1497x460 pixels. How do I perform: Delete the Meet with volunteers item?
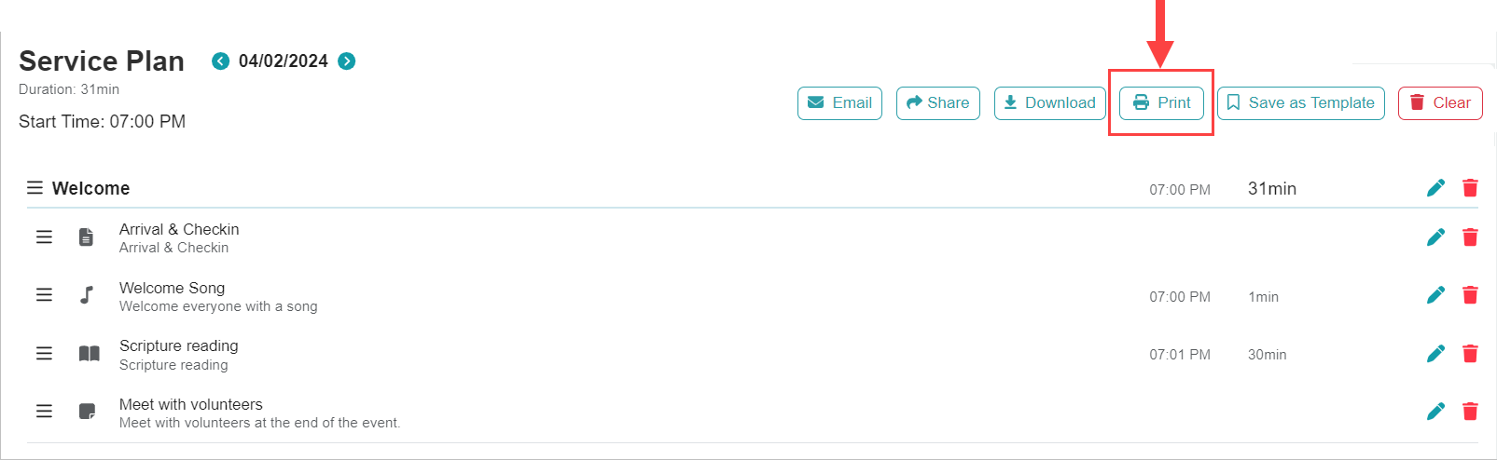click(x=1470, y=412)
